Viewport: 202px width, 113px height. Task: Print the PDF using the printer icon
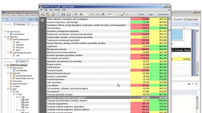[x=63, y=14]
